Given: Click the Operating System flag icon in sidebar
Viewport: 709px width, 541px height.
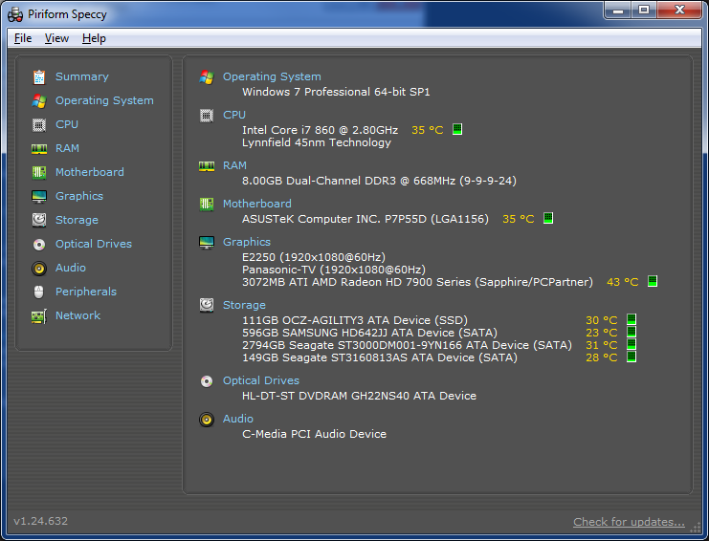Looking at the screenshot, I should click(39, 100).
